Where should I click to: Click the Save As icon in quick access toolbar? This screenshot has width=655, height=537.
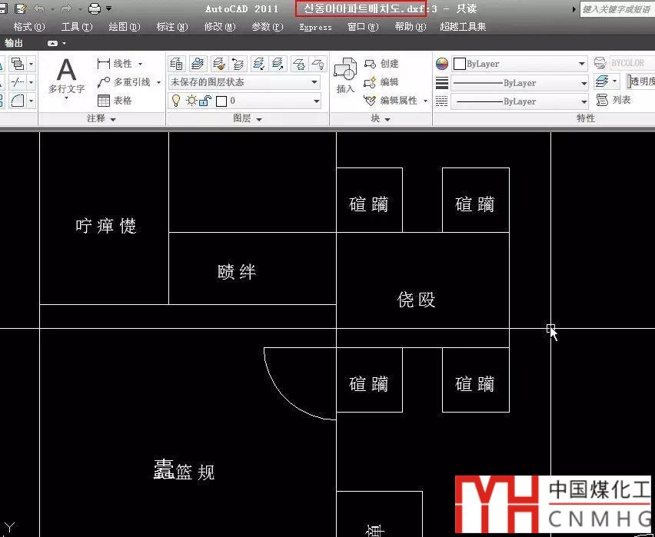click(x=20, y=8)
